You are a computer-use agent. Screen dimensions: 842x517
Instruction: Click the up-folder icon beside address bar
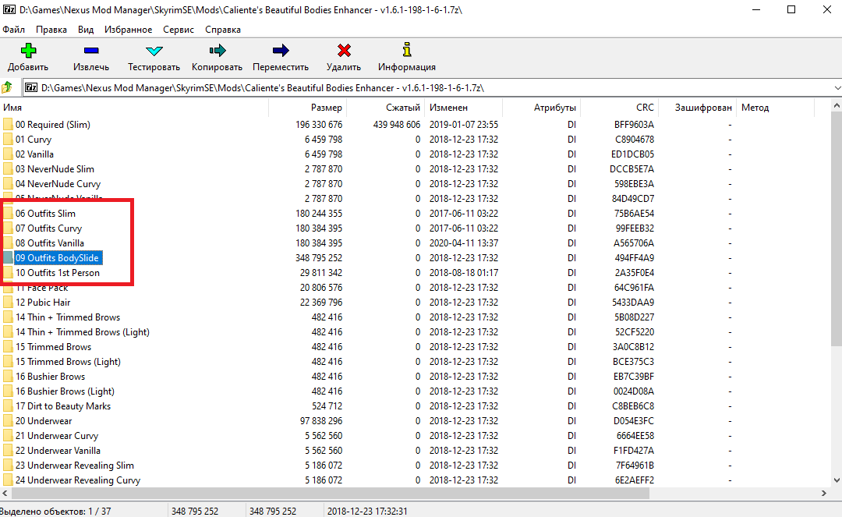8,88
